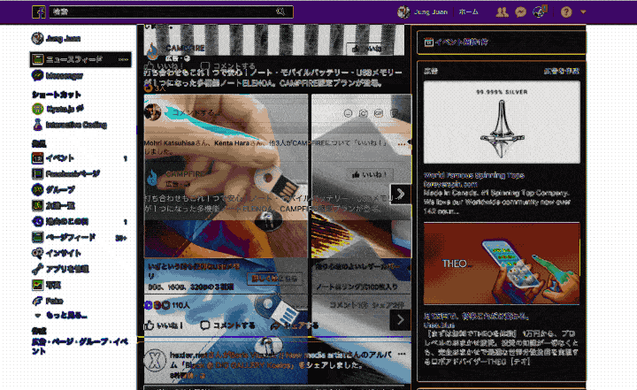Like the post with いいね！ thumbs-up
The image size is (637, 390).
[164, 325]
